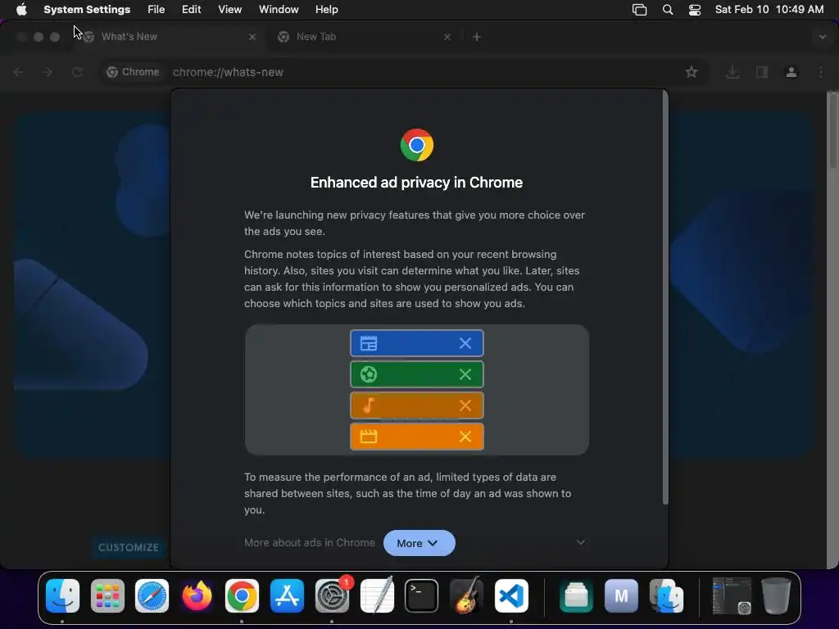Image resolution: width=839 pixels, height=629 pixels.
Task: Close the New Tab tab
Action: coord(447,37)
